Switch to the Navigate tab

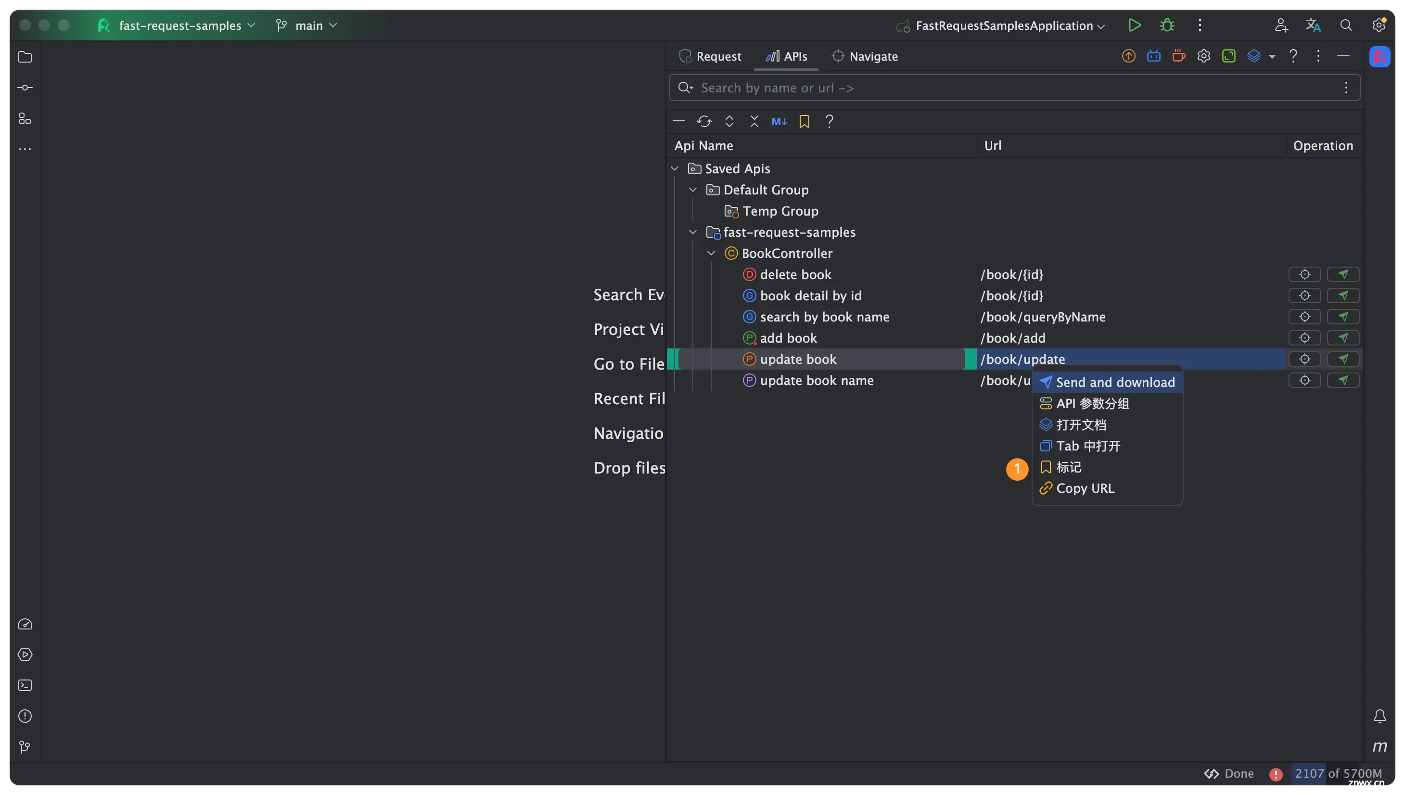(865, 56)
